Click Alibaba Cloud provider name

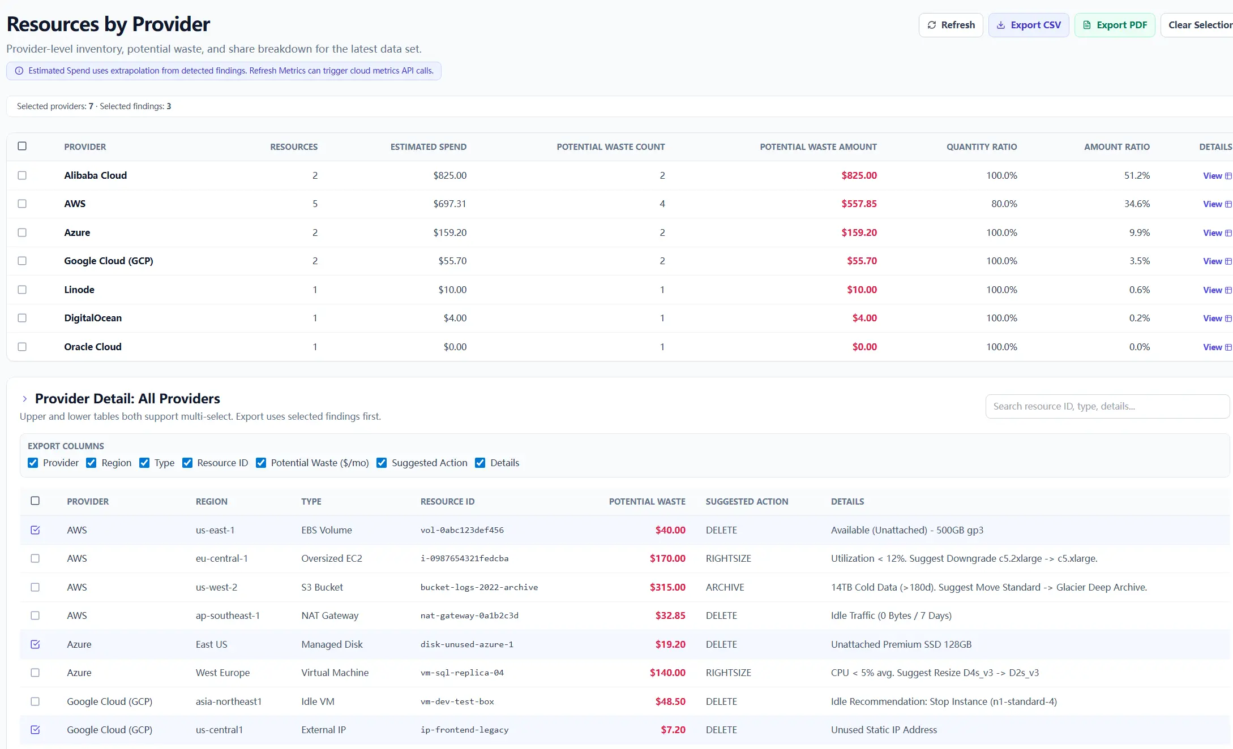[95, 175]
